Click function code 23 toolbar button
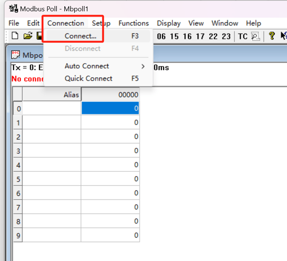Viewport: 287px width, 261px height. [226, 36]
